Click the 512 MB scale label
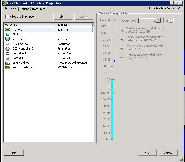185x162 pixels. pyautogui.click(x=106, y=93)
